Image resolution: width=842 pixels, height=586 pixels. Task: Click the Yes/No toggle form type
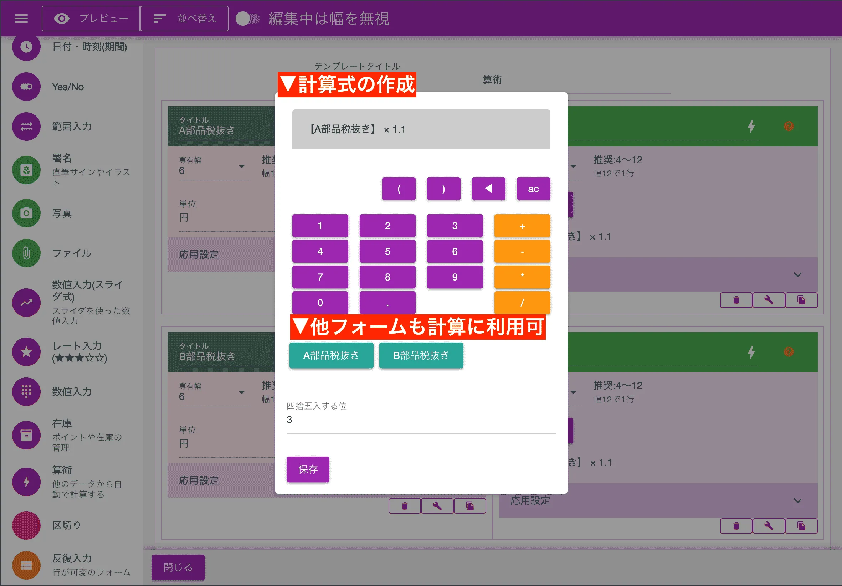[26, 87]
